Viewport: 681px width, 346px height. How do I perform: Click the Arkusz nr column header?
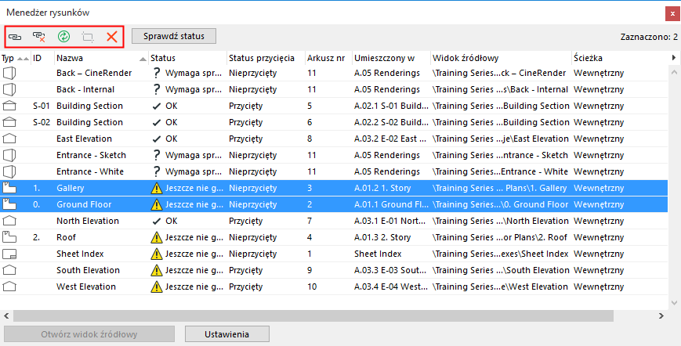point(326,58)
